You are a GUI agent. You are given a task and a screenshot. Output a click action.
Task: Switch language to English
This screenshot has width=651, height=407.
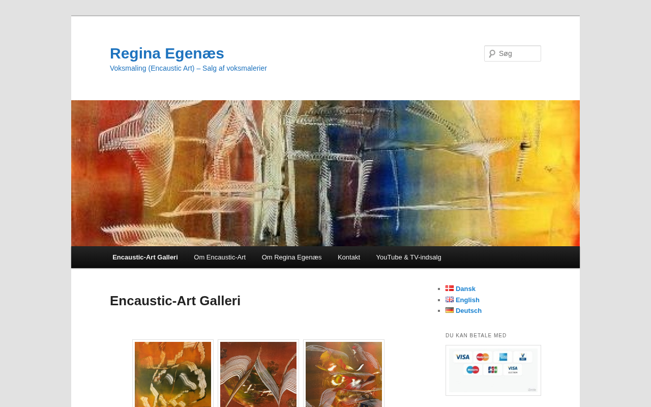467,300
